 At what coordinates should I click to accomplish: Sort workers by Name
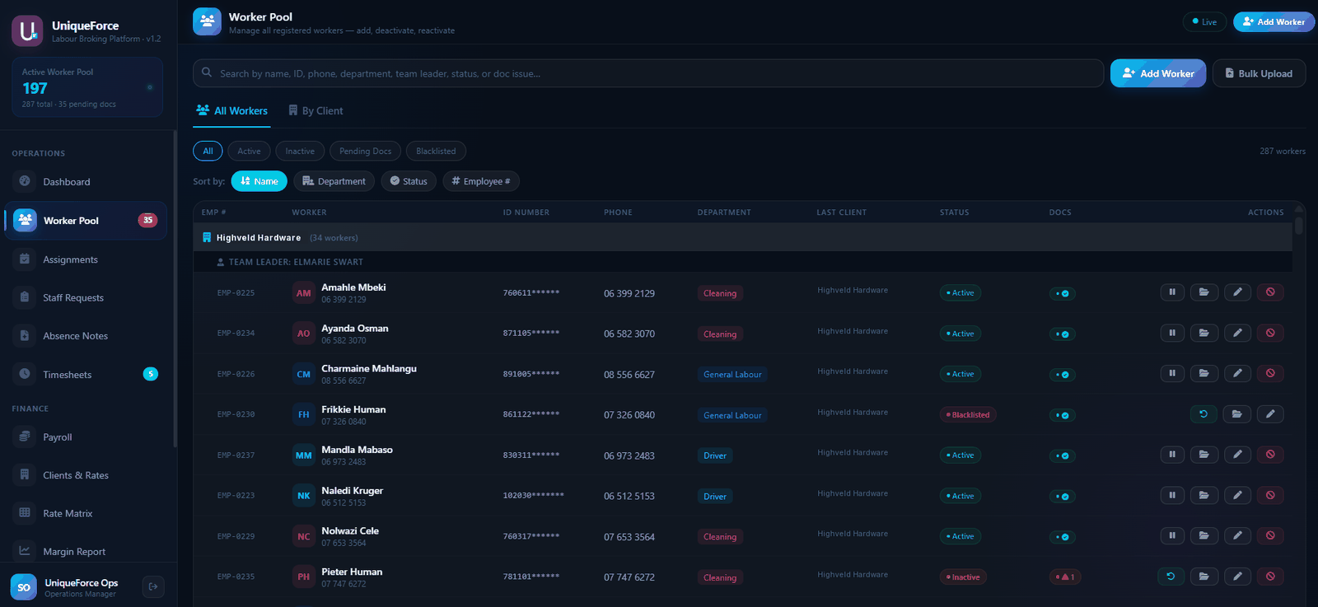tap(259, 181)
